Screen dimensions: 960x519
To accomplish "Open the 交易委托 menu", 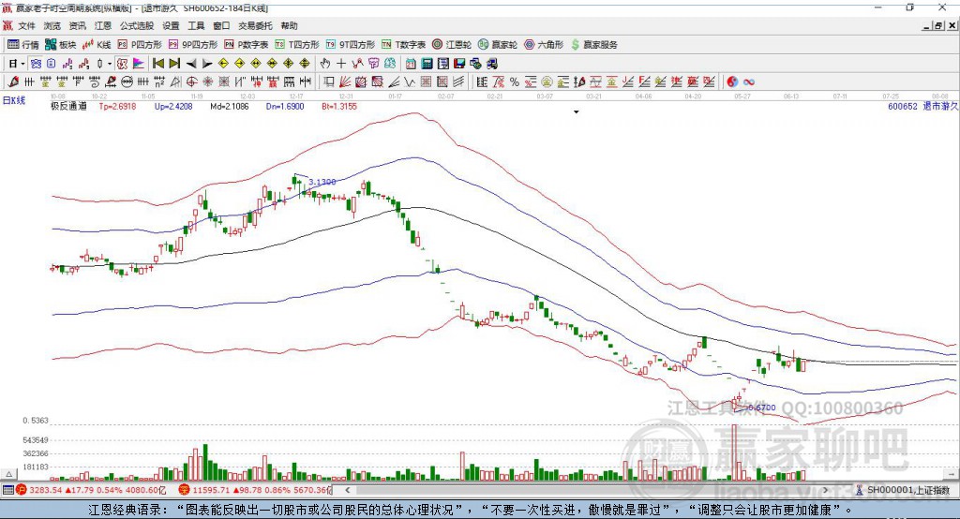I will 255,25.
